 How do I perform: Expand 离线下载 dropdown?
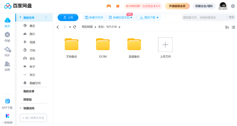pos(157,17)
